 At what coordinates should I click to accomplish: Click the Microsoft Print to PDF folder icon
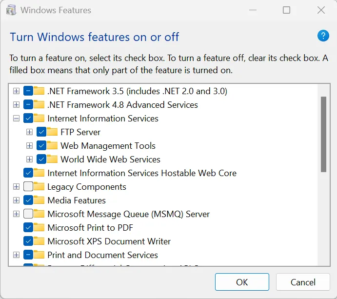pyautogui.click(x=39, y=228)
